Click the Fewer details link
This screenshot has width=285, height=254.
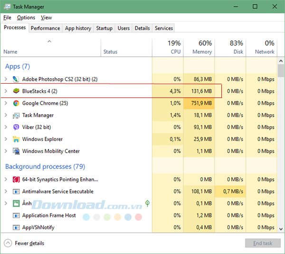click(29, 243)
